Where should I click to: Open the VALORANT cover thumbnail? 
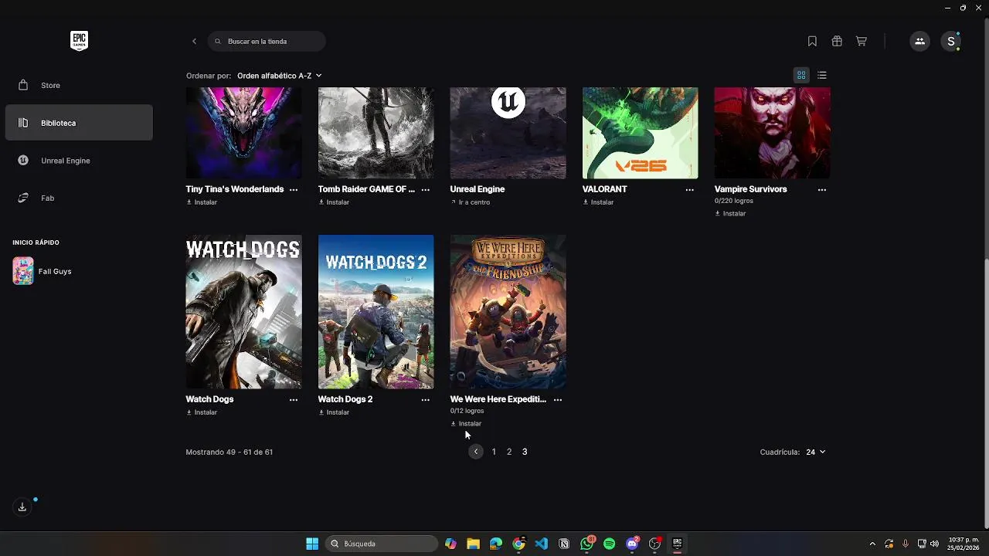[x=641, y=133]
